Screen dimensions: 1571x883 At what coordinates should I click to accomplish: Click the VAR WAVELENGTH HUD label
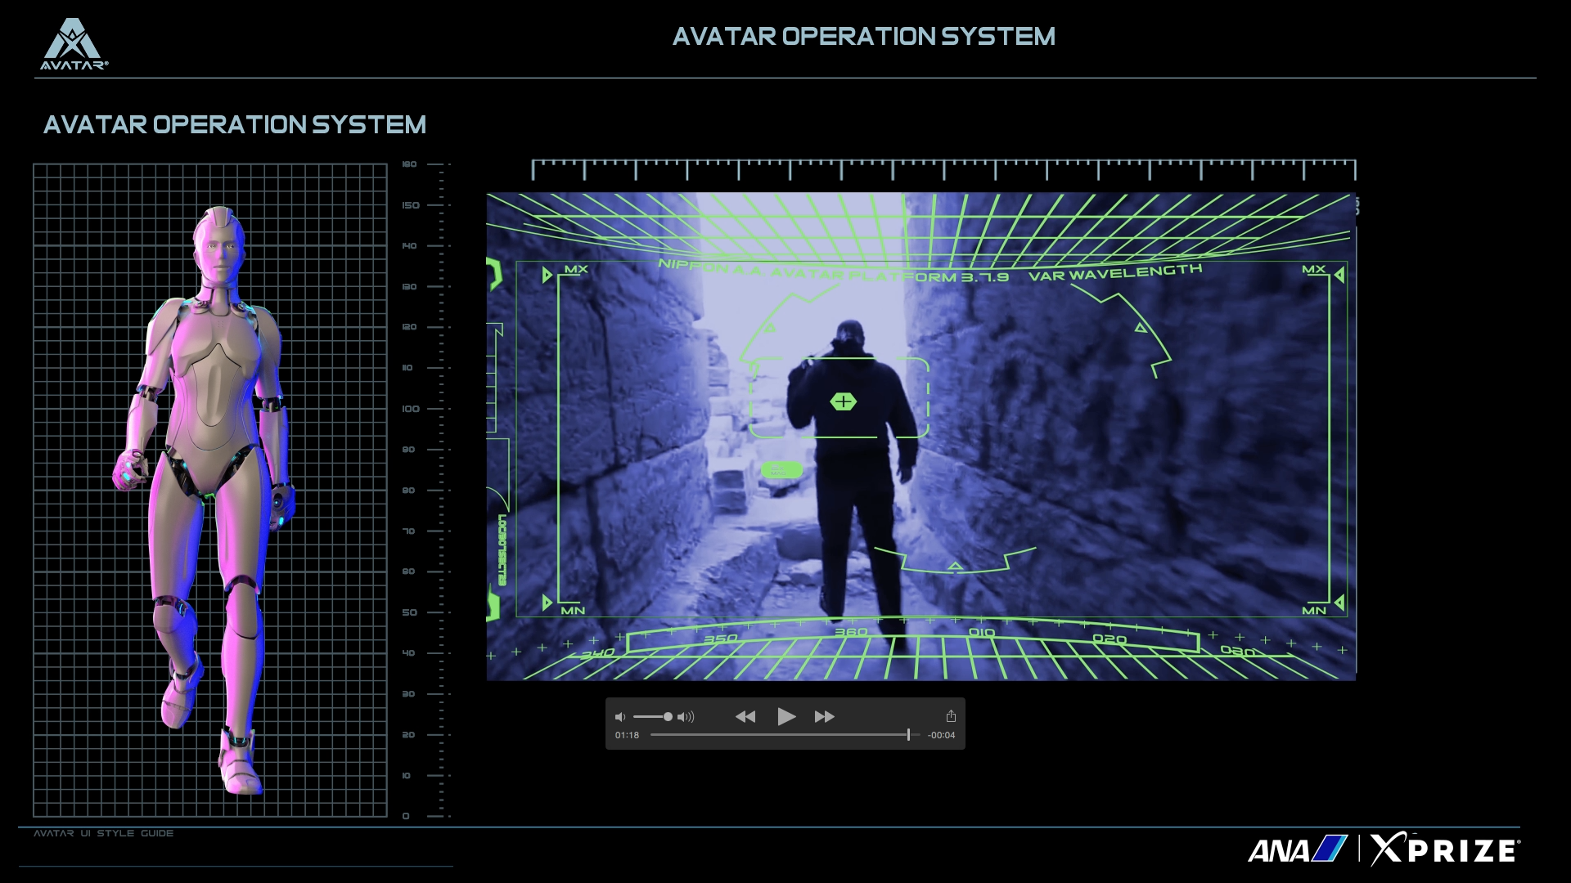point(1114,272)
